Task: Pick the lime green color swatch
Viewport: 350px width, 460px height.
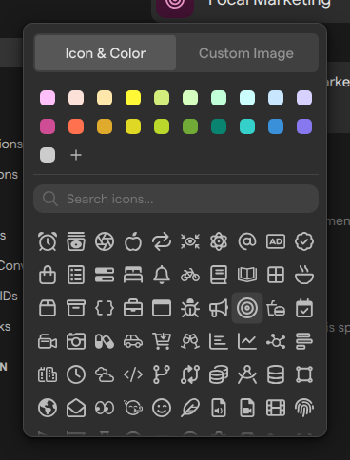Action: pos(162,126)
